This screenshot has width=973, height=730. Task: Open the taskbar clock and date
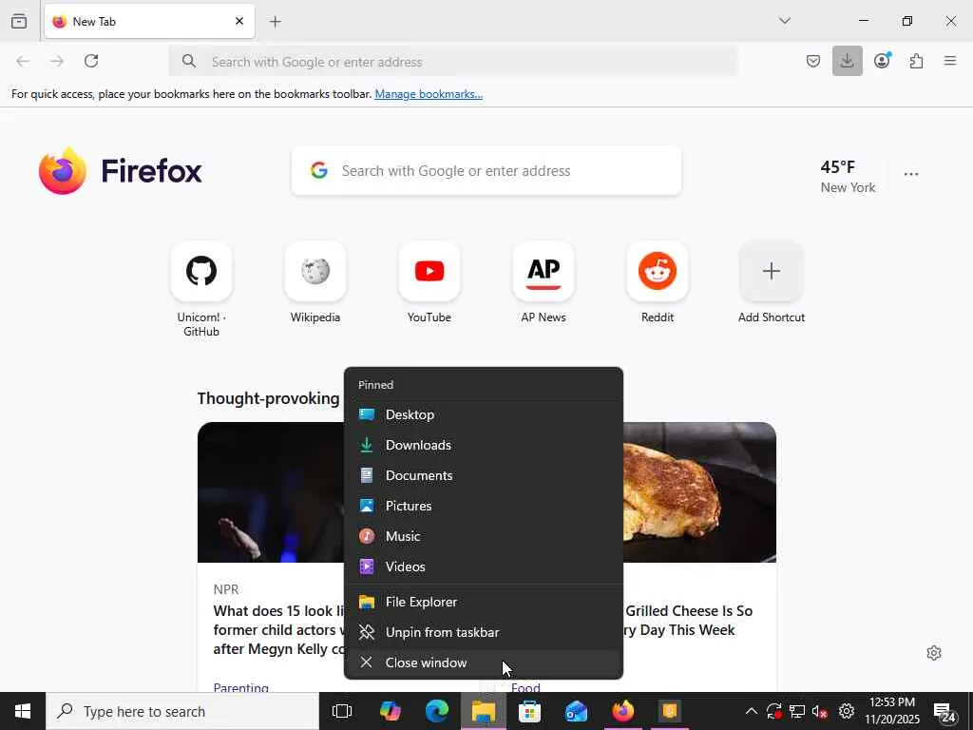click(891, 711)
